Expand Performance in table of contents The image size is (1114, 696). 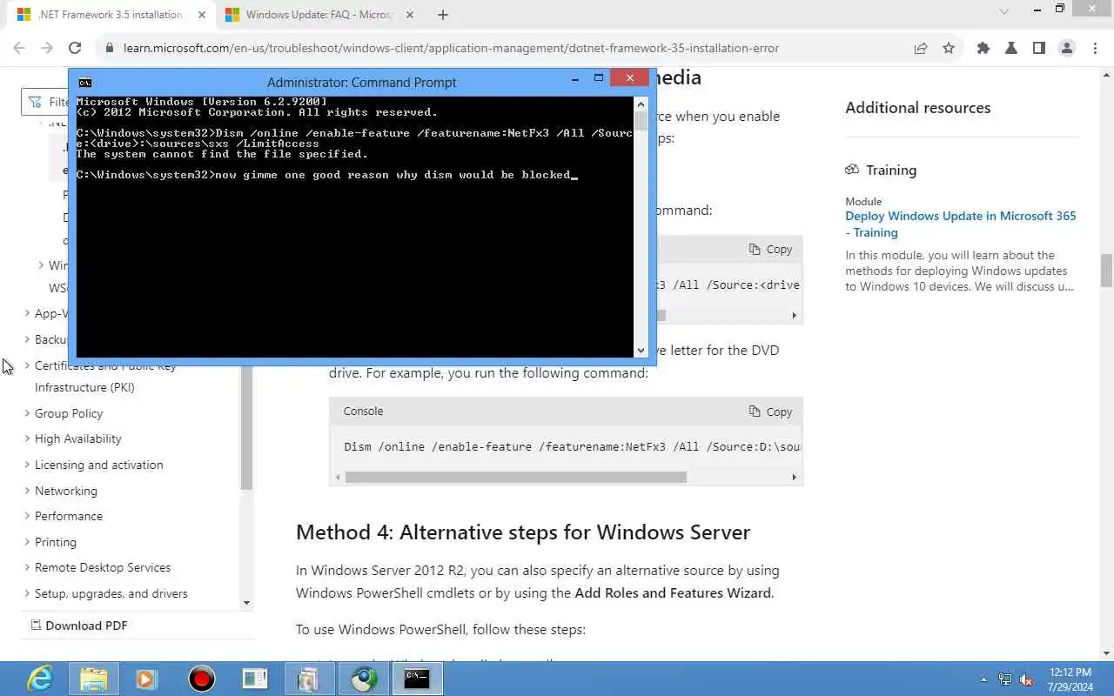pyautogui.click(x=68, y=516)
